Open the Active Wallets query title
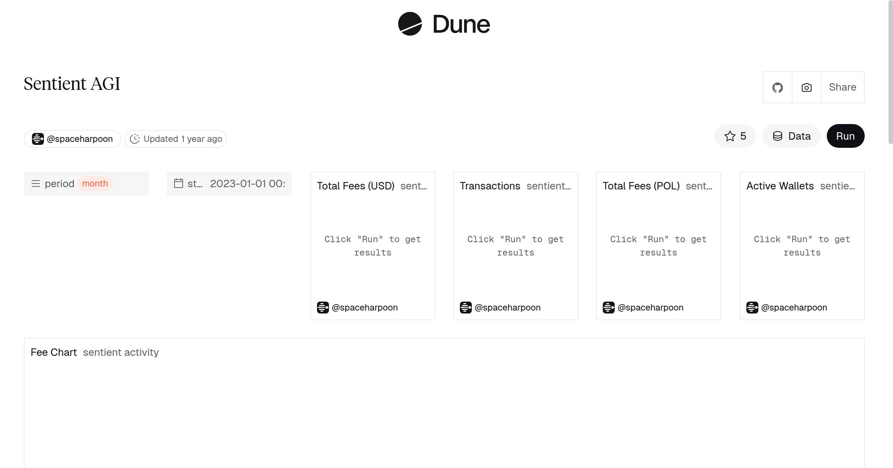The image size is (893, 468). click(780, 186)
